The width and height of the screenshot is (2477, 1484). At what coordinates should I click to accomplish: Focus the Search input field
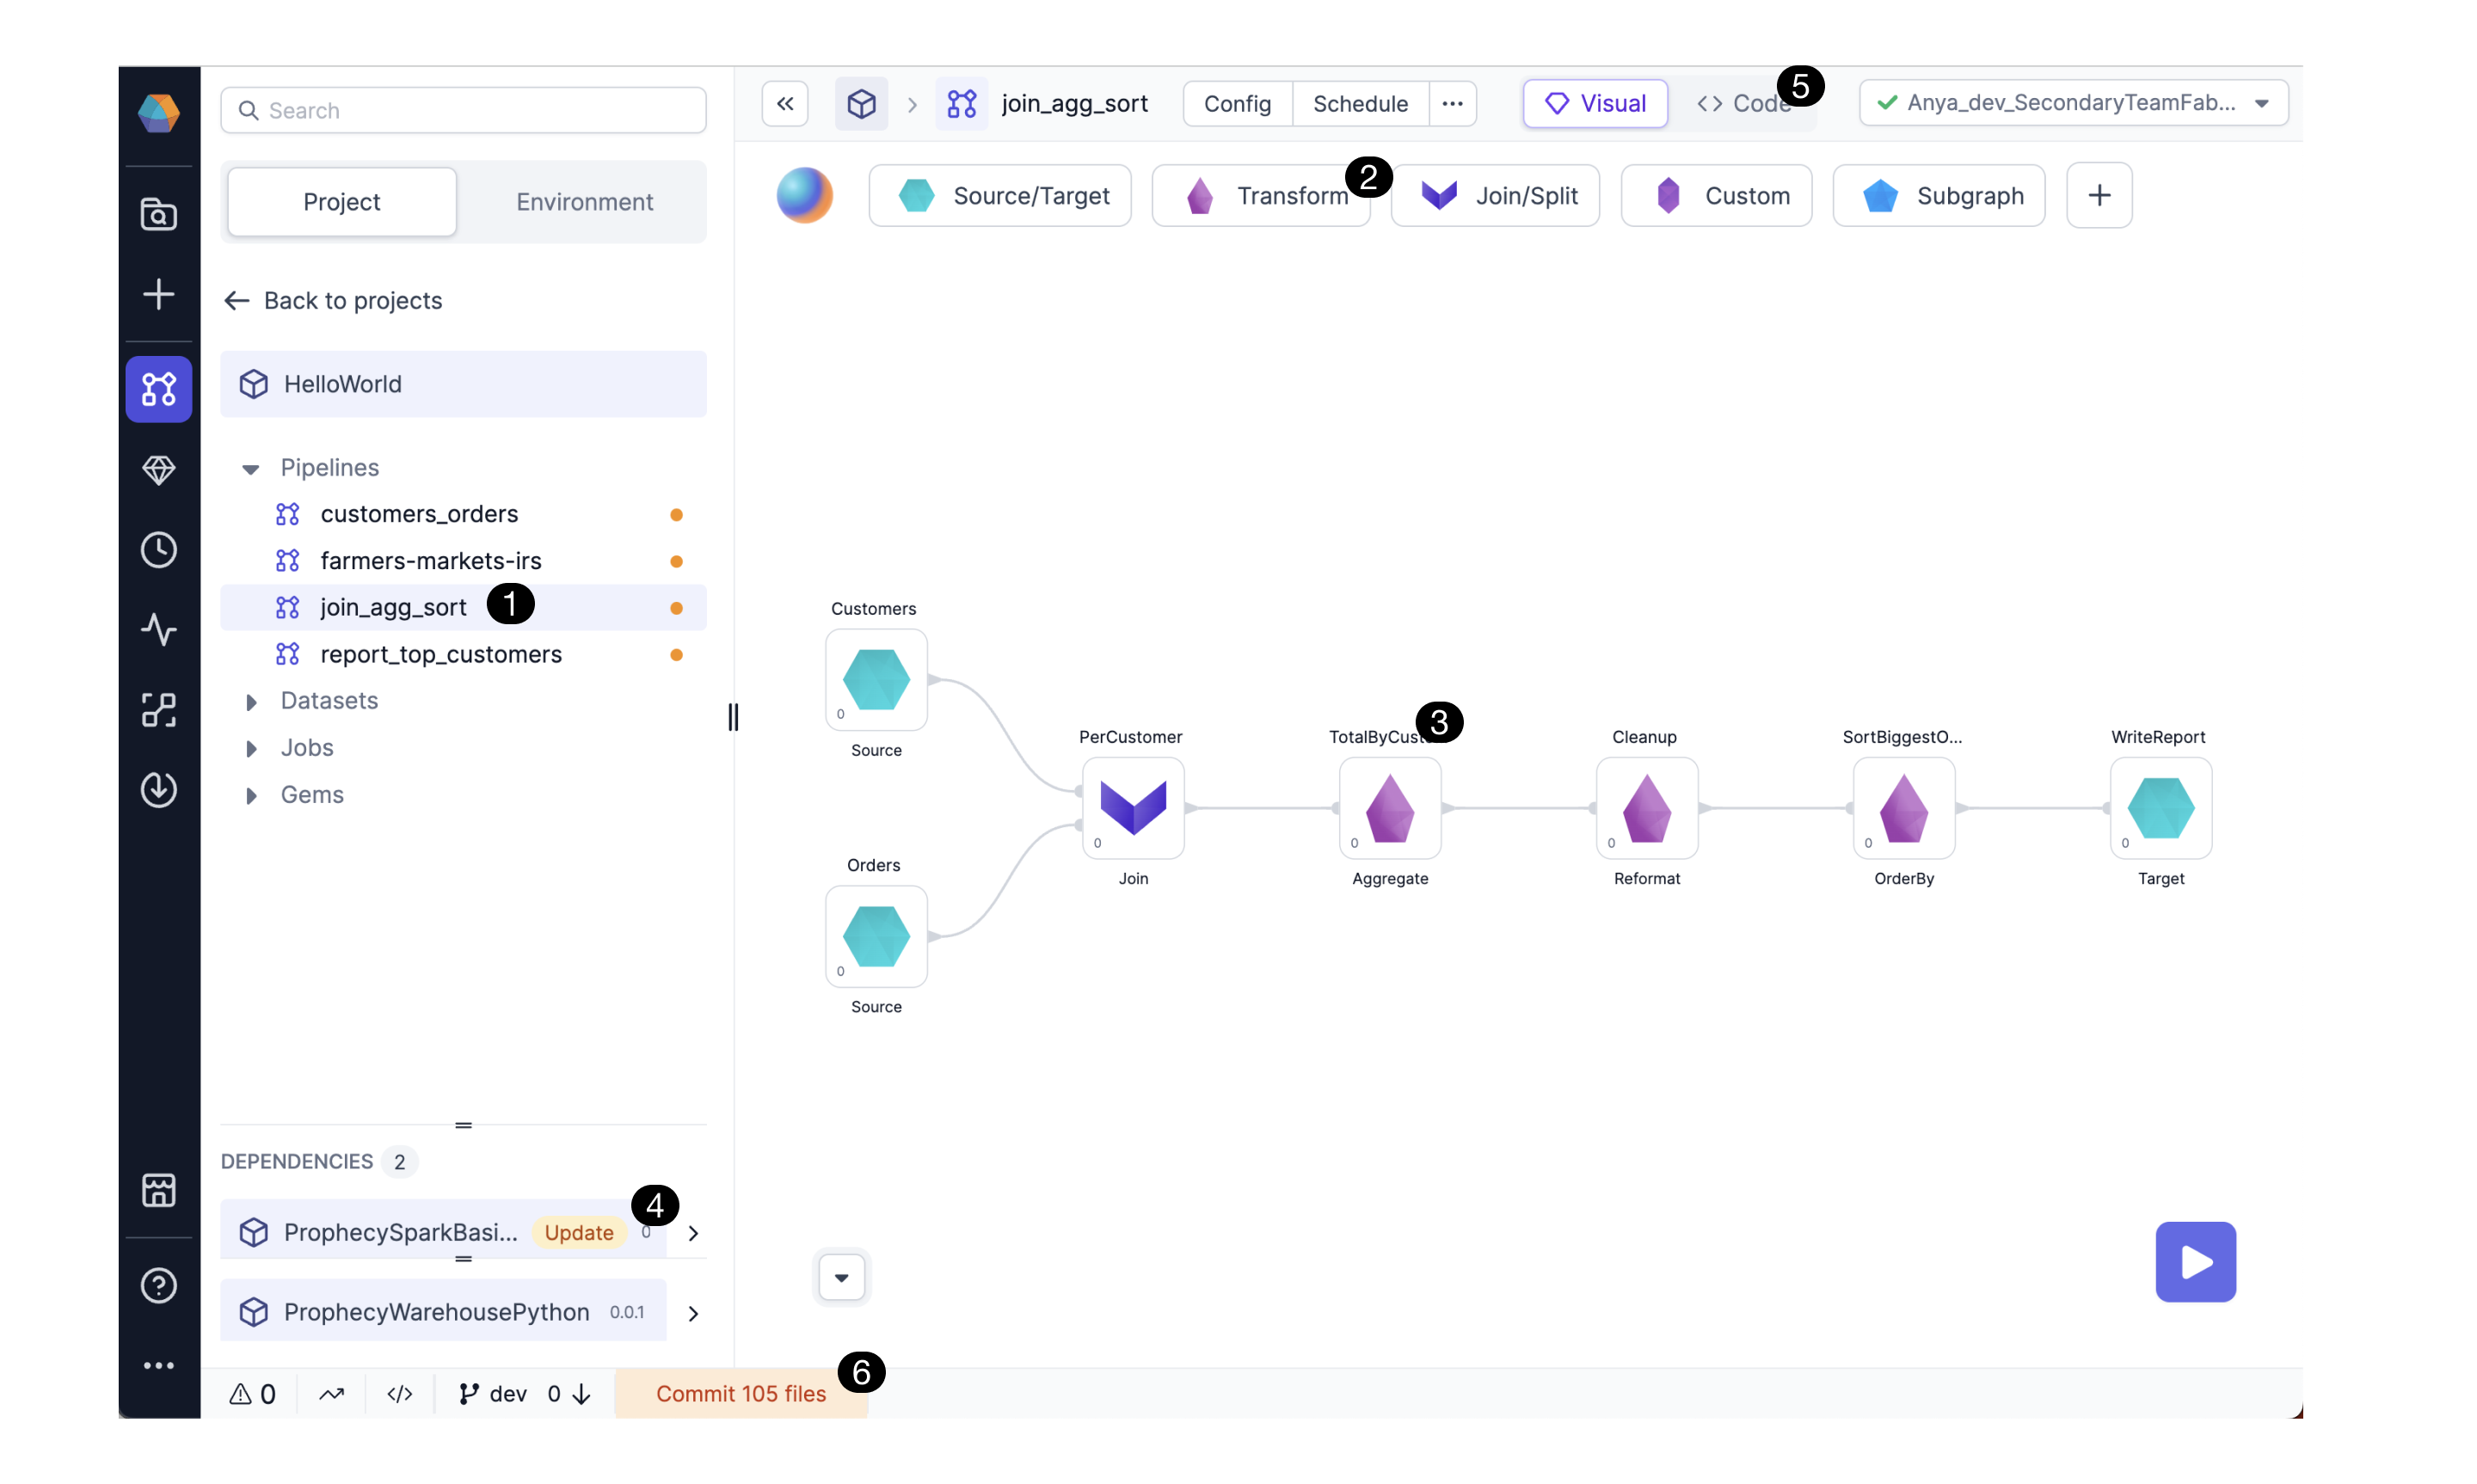coord(463,110)
